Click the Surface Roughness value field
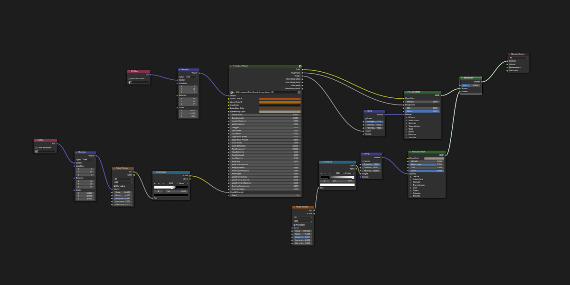The height and width of the screenshot is (285, 570). [x=266, y=186]
